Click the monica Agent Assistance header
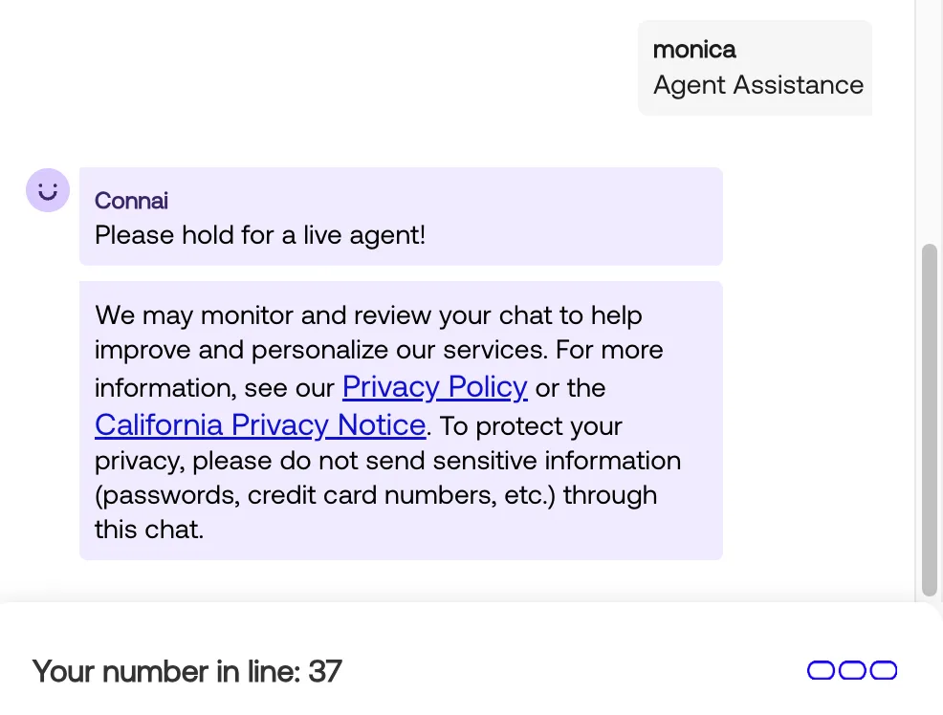This screenshot has width=943, height=715. 757,67
